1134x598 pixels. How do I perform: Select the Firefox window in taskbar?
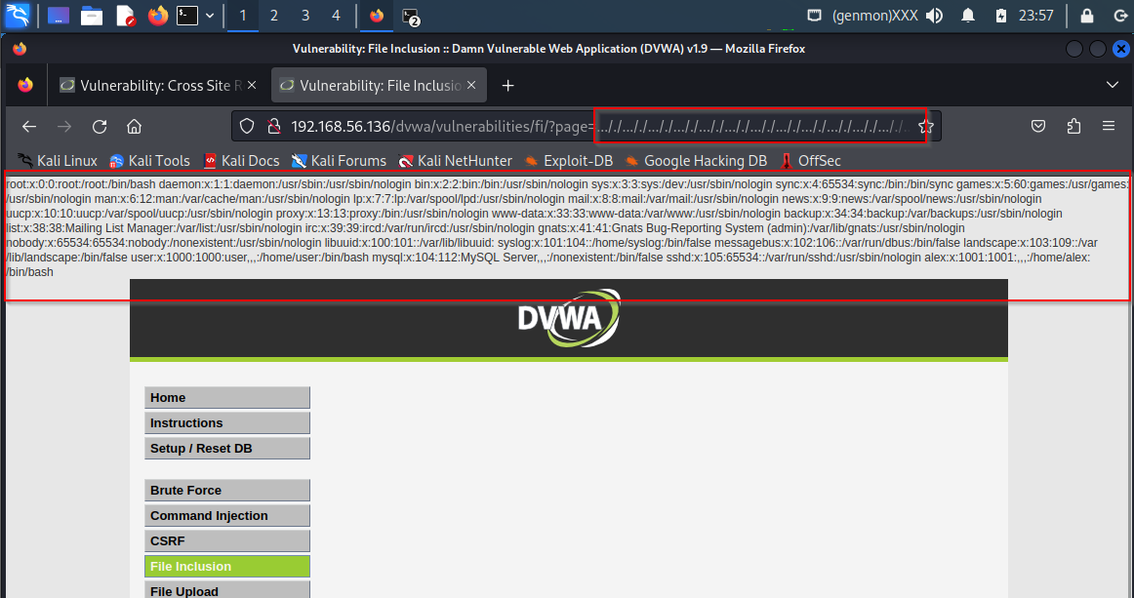point(377,16)
